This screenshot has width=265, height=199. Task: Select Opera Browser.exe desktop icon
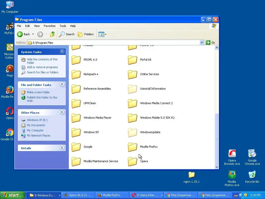[x=232, y=157]
